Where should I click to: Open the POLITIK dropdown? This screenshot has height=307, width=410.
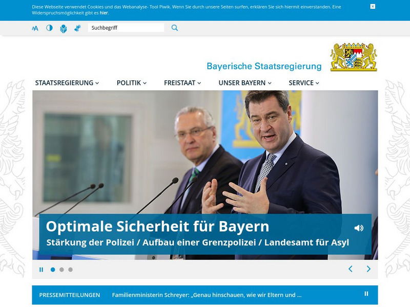128,82
